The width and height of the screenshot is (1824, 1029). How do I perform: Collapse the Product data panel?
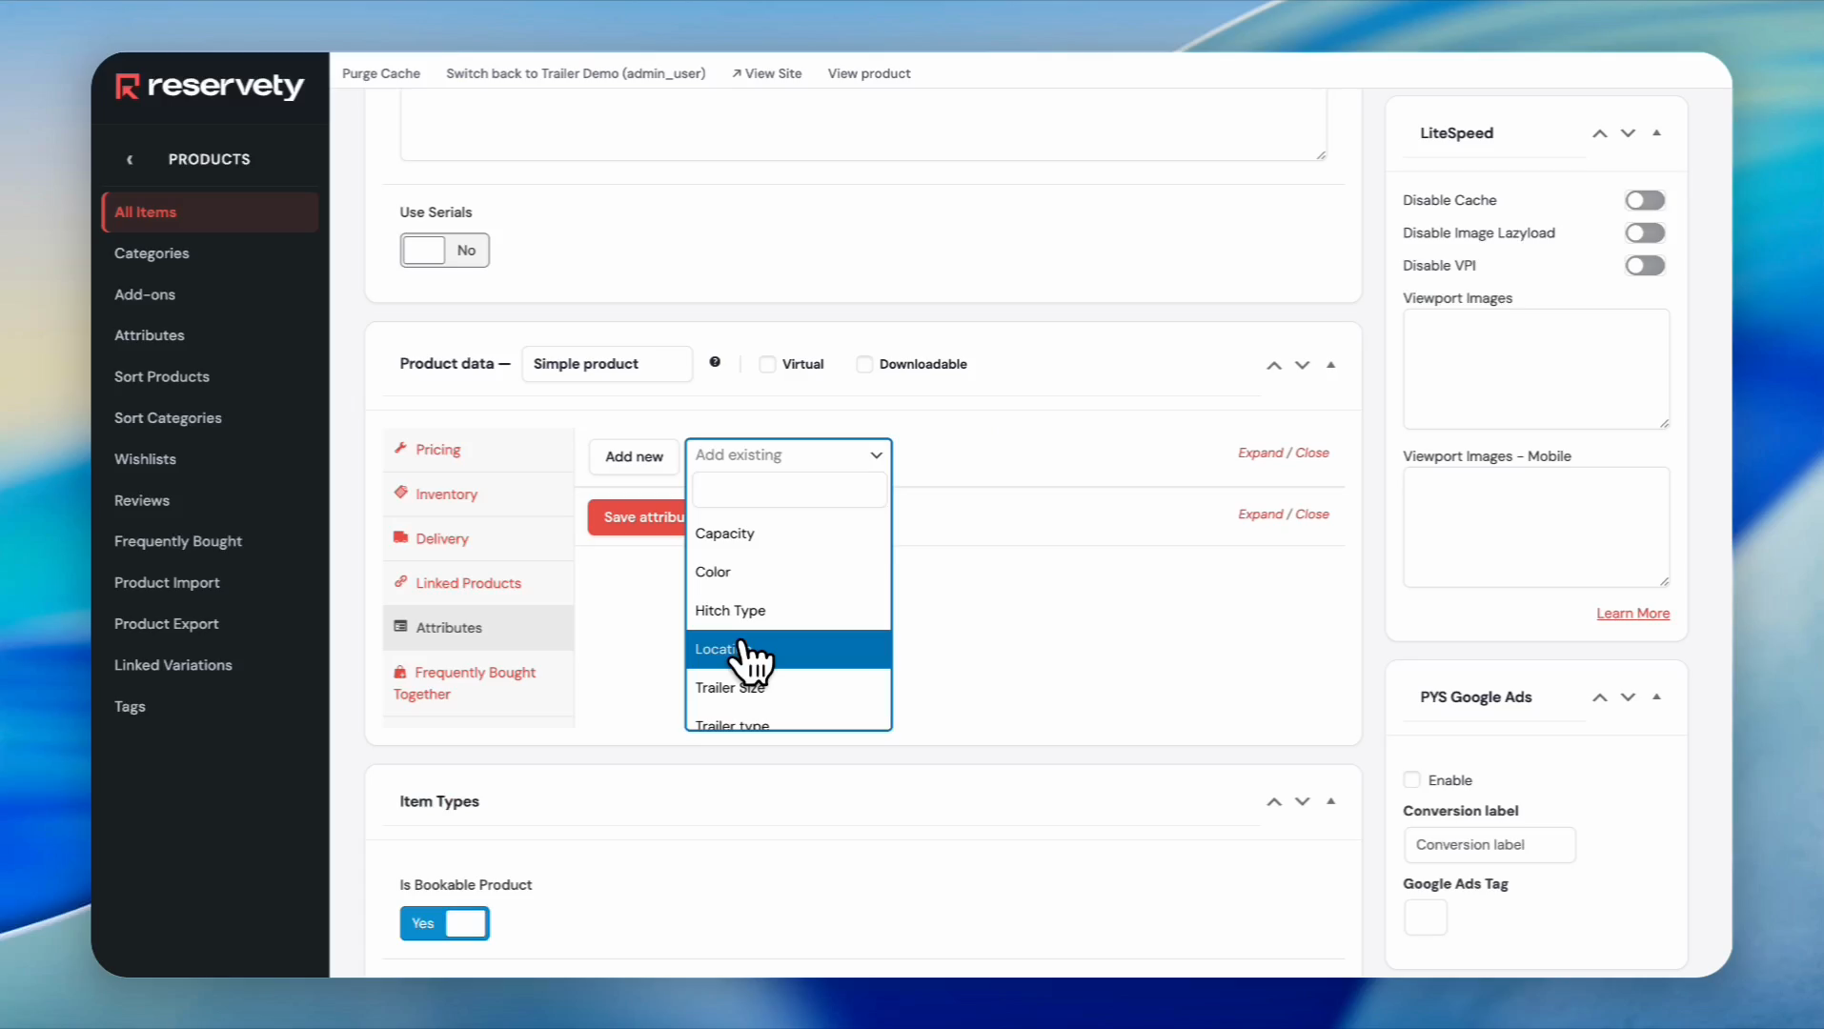pyautogui.click(x=1331, y=365)
